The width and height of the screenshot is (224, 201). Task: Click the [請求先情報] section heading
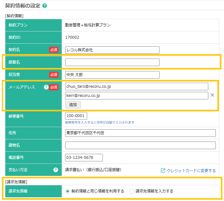pos(16,182)
